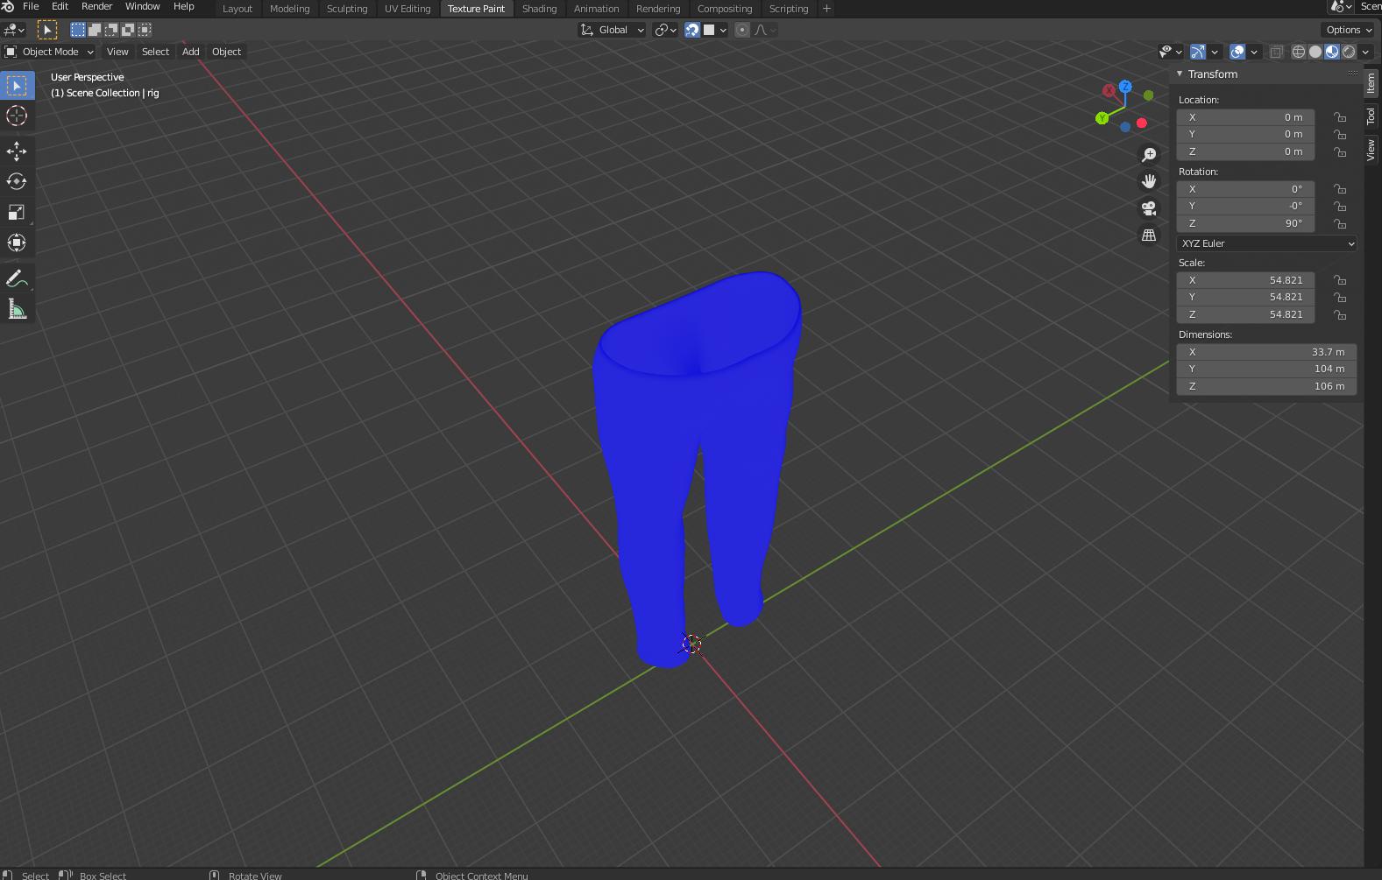
Task: Select the Move tool
Action: coord(17,151)
